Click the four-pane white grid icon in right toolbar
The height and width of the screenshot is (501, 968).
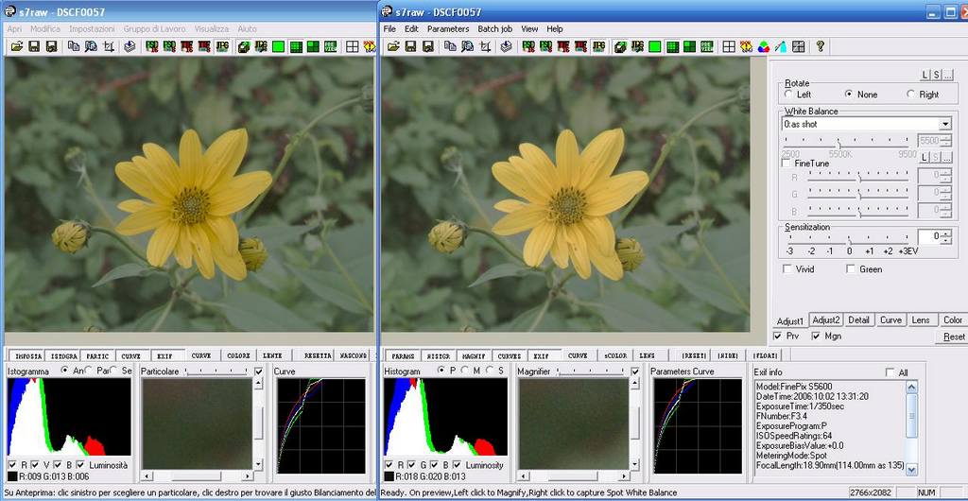729,46
